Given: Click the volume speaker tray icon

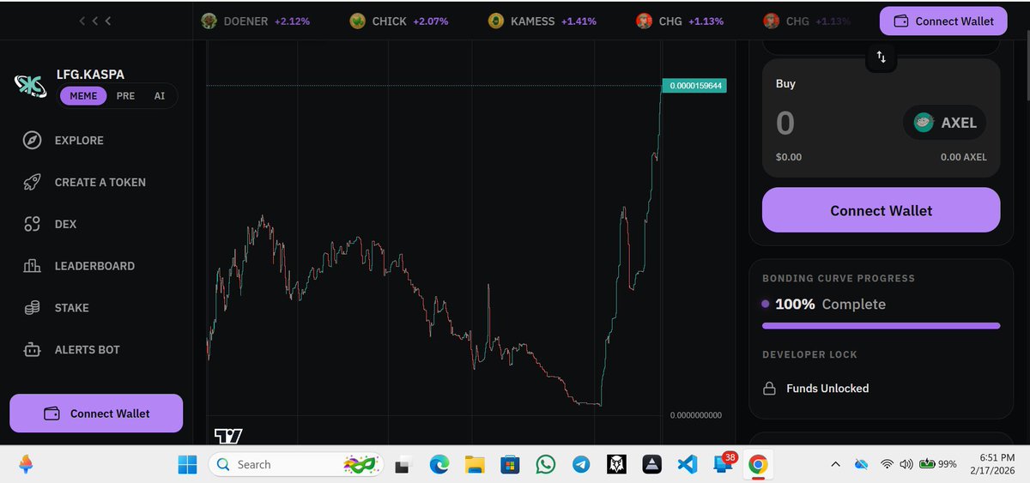Looking at the screenshot, I should coord(906,464).
